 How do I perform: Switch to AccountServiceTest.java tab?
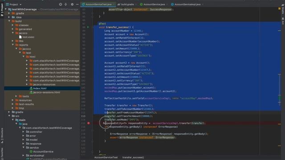pos(98,4)
